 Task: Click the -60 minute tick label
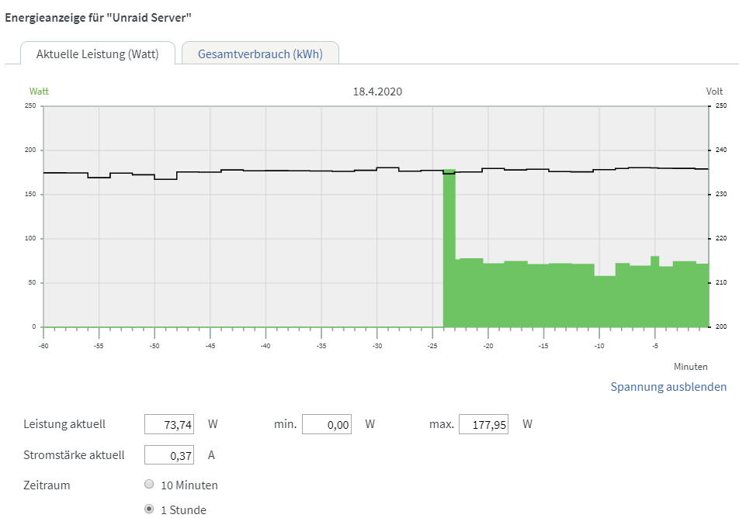(43, 346)
